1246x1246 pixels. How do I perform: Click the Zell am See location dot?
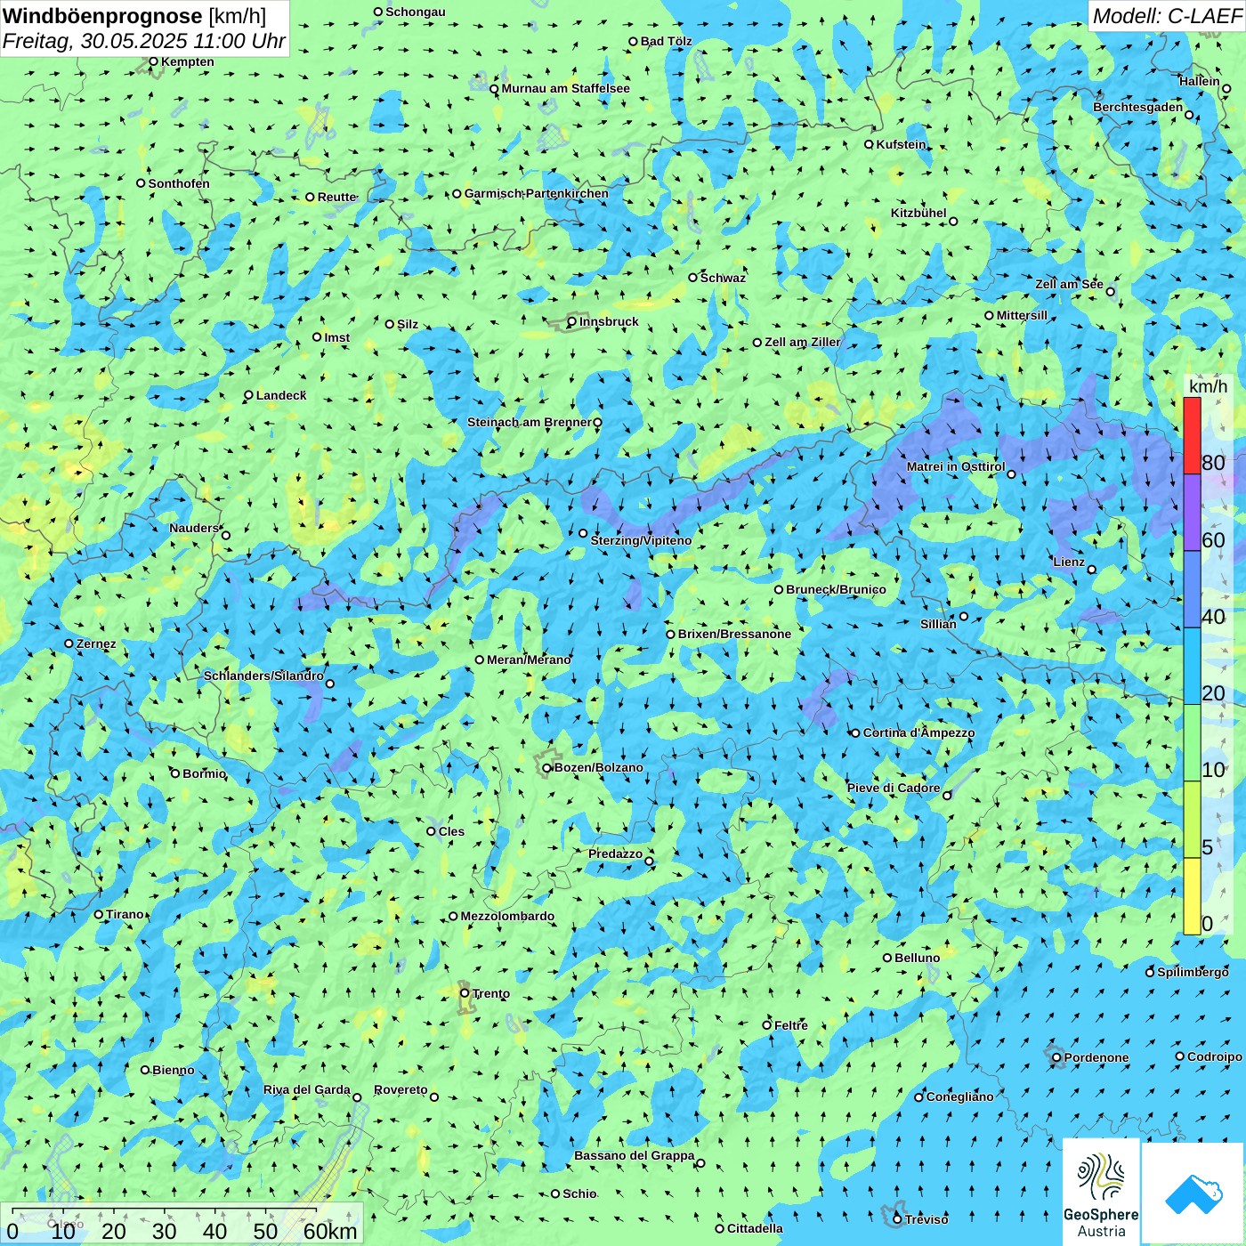(x=1111, y=292)
